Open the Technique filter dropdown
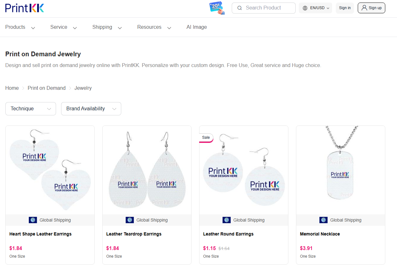Viewport: 397px width, 269px height. click(x=30, y=108)
